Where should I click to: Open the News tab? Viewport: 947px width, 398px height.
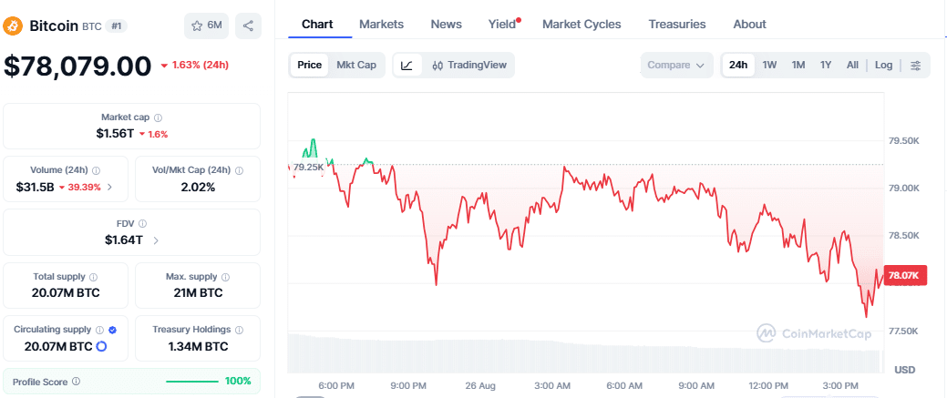(447, 25)
